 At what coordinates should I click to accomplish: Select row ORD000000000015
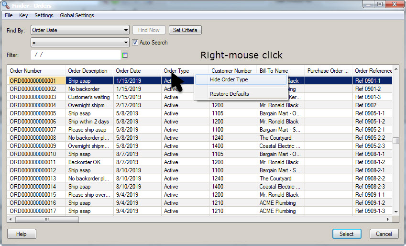(x=200, y=194)
